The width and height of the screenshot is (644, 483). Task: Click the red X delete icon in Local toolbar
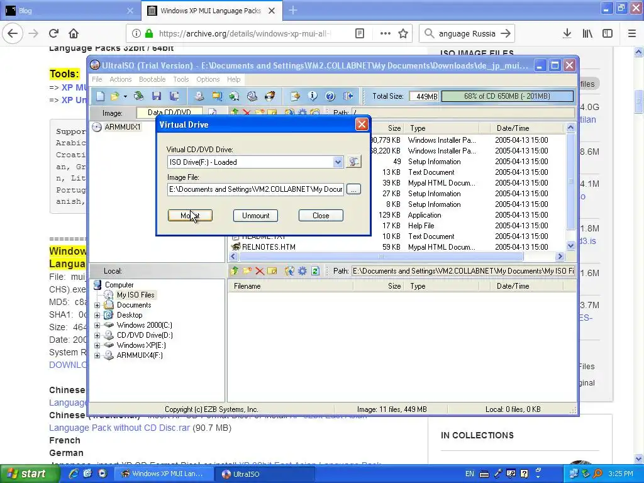(260, 271)
